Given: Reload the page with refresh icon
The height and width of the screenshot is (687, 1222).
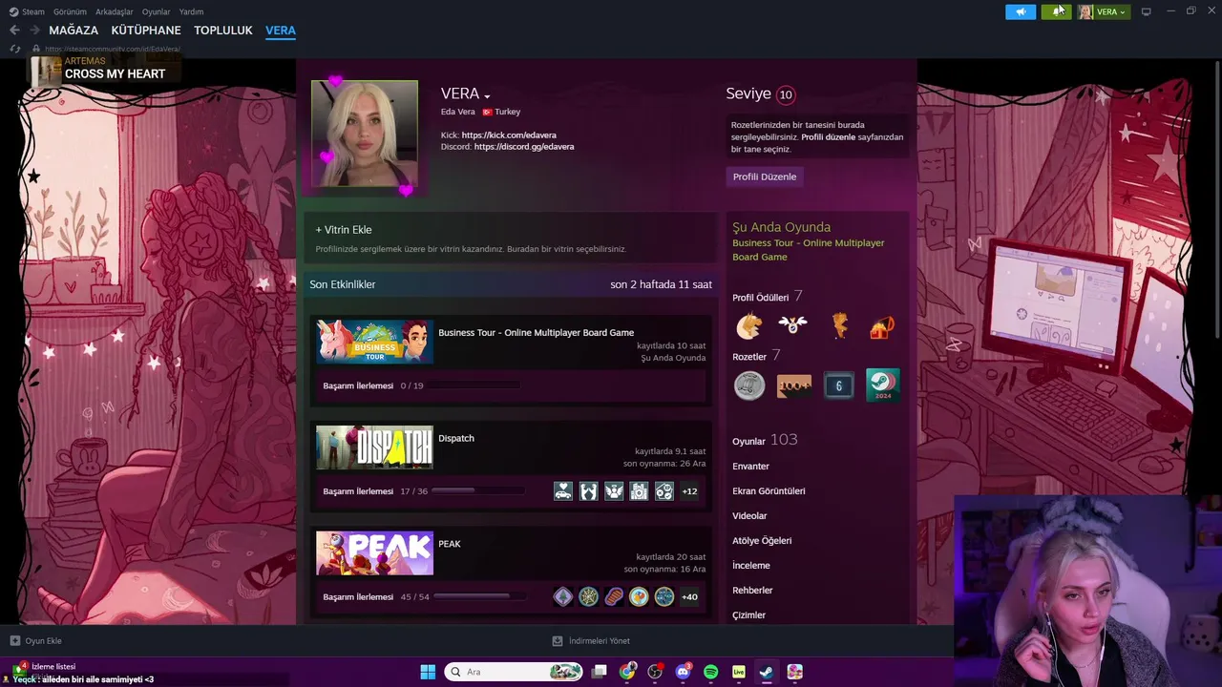Looking at the screenshot, I should point(15,49).
